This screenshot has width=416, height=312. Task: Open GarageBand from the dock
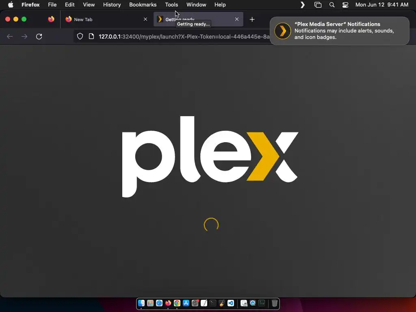coord(222,303)
